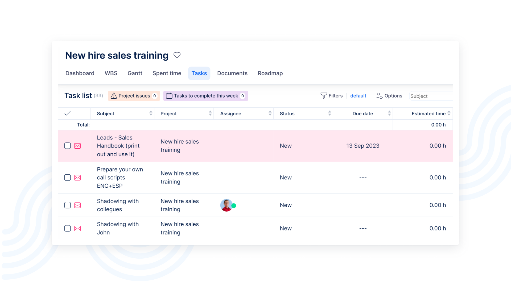The image size is (511, 286).
Task: Sort by Status column arrows
Action: (329, 113)
